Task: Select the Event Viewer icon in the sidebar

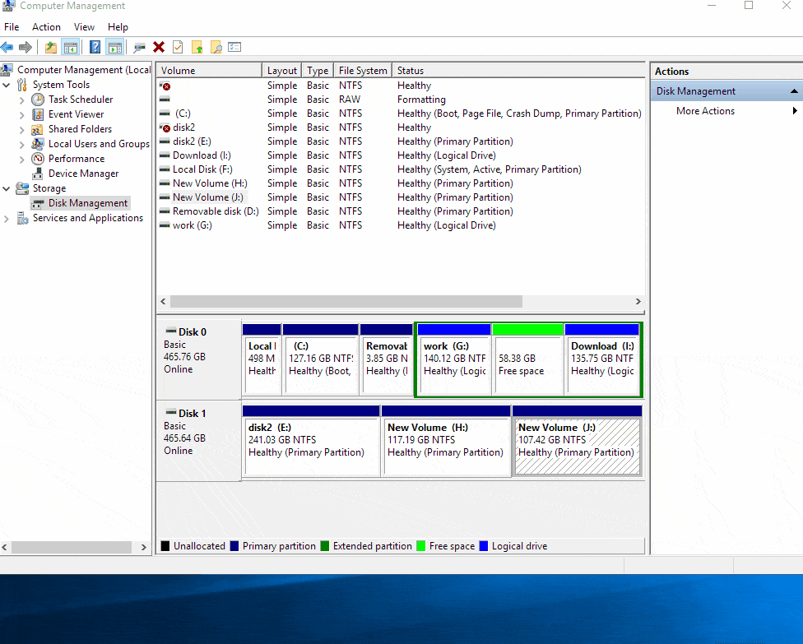Action: 39,114
